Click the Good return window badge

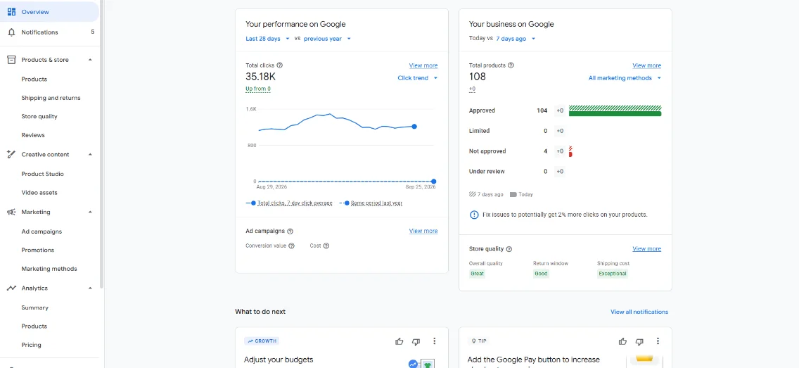(x=541, y=274)
